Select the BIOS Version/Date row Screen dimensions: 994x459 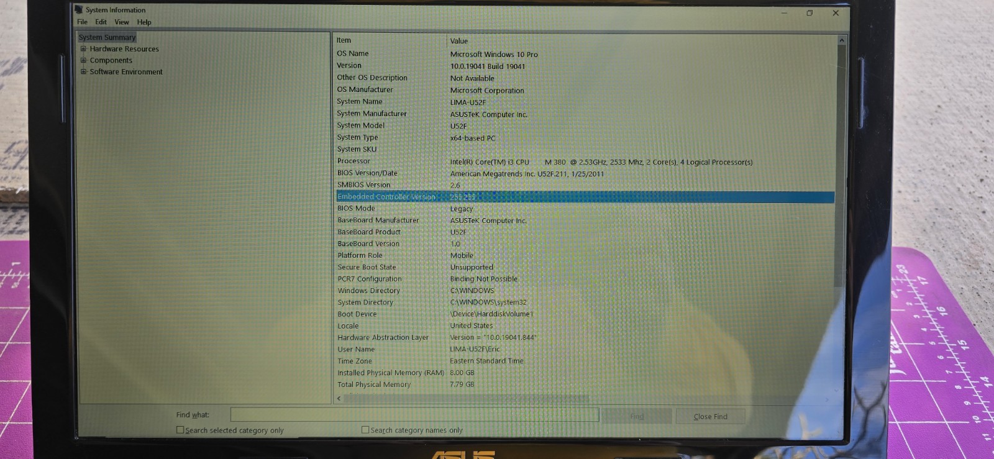tap(584, 173)
